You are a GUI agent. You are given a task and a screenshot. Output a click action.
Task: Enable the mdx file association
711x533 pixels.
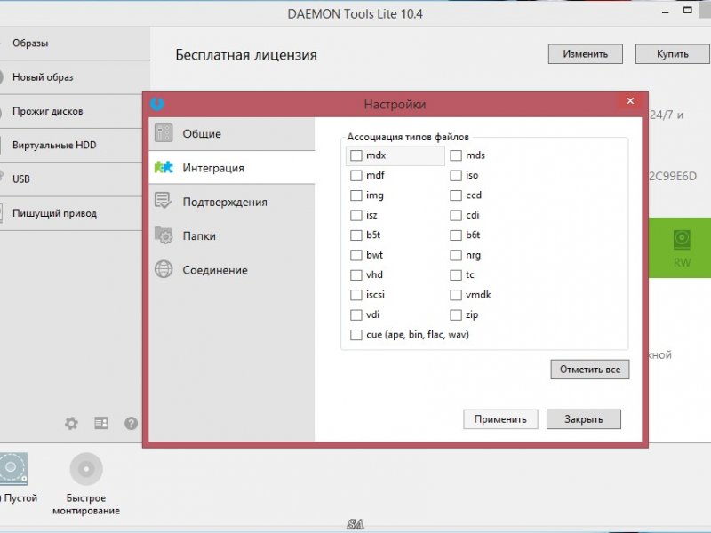tap(356, 155)
